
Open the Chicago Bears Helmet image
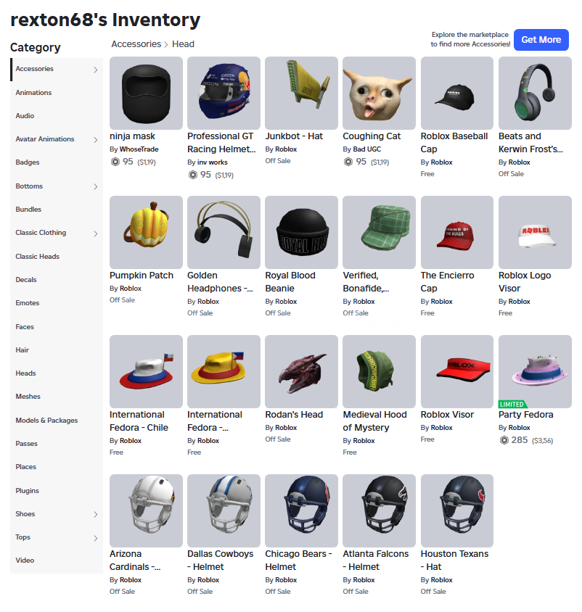(301, 511)
